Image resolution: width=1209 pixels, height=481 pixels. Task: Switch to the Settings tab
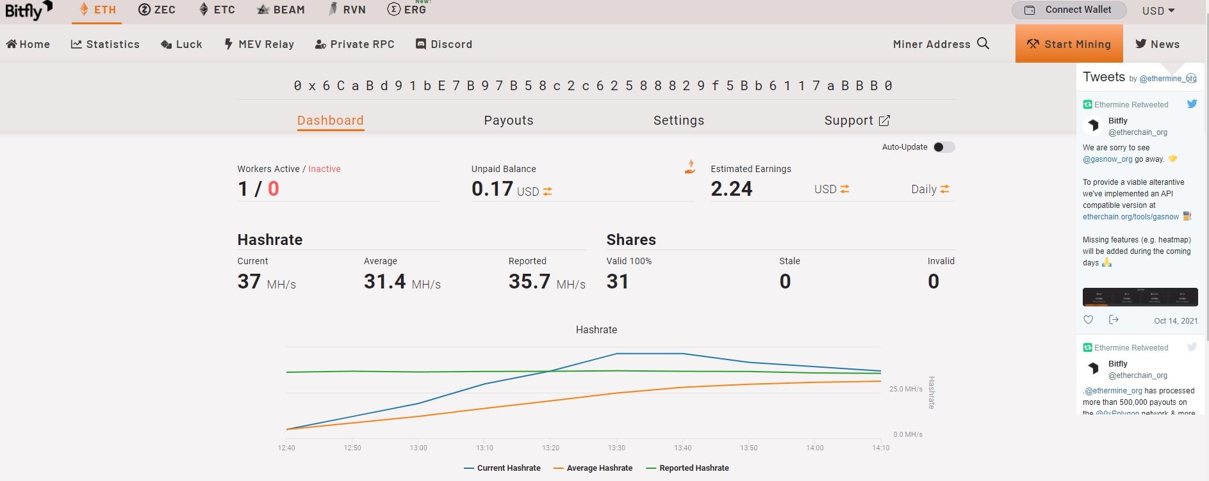click(679, 120)
